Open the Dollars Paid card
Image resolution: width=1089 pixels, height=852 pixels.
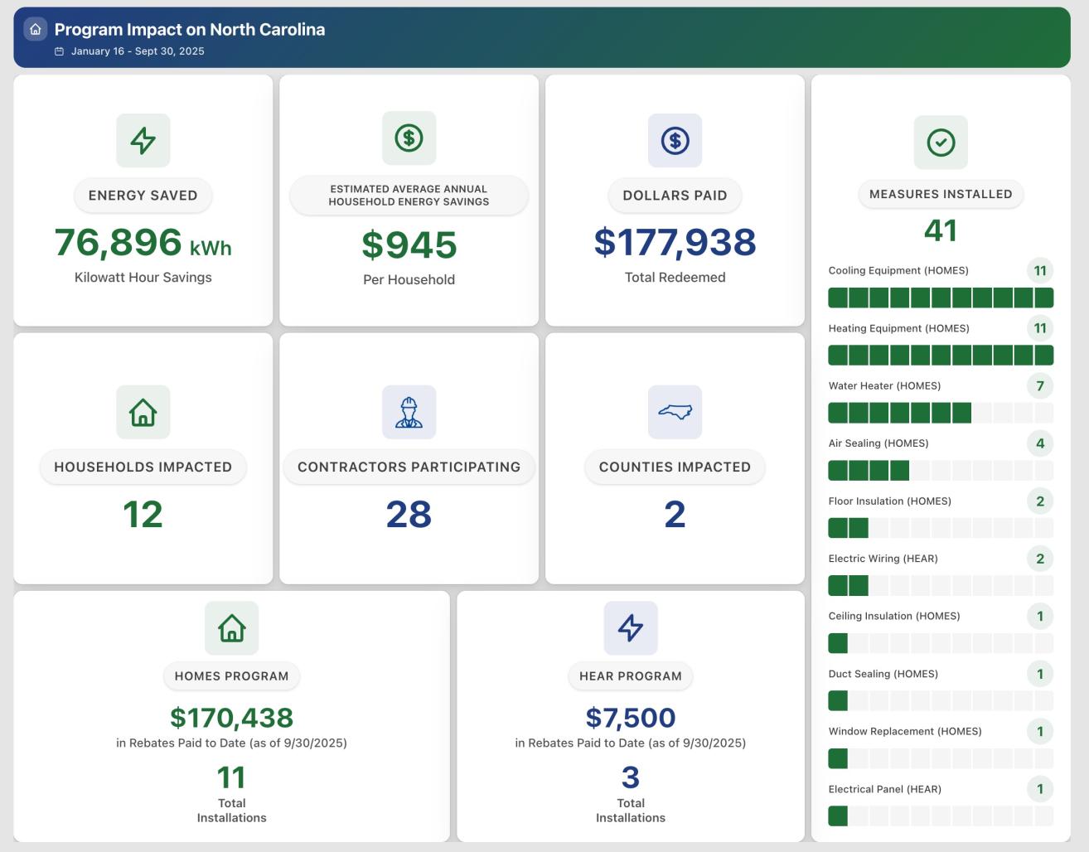[674, 199]
